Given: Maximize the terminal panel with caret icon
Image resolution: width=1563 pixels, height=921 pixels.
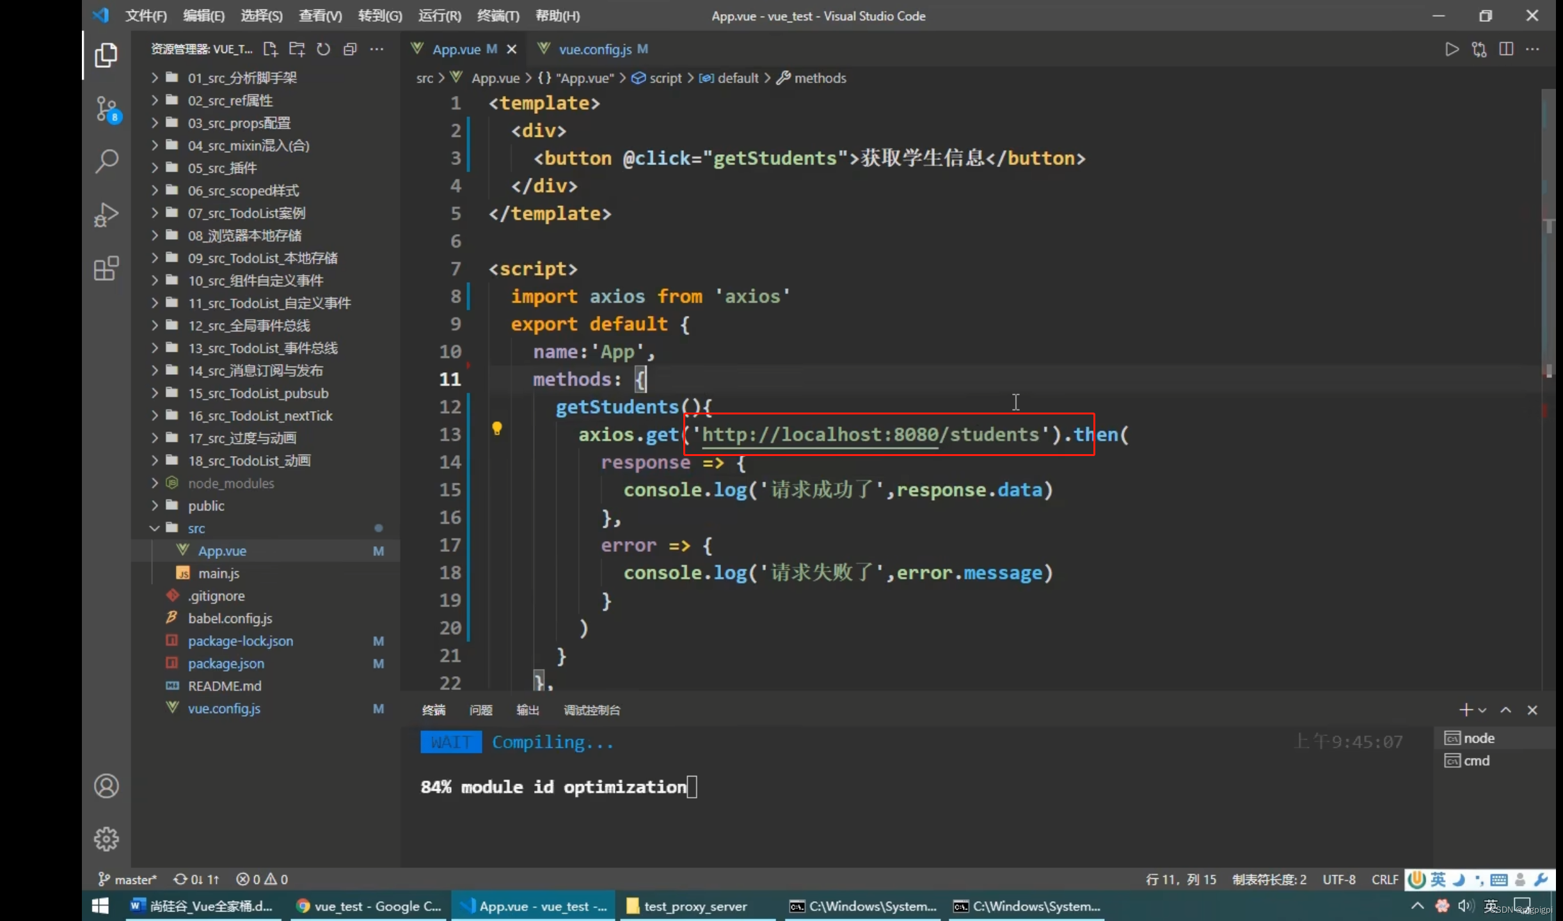Looking at the screenshot, I should click(x=1506, y=710).
